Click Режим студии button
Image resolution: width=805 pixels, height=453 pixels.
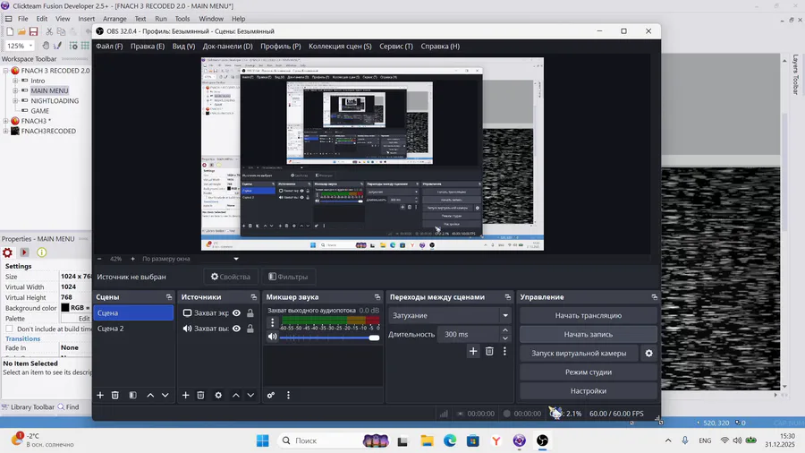[x=589, y=372]
